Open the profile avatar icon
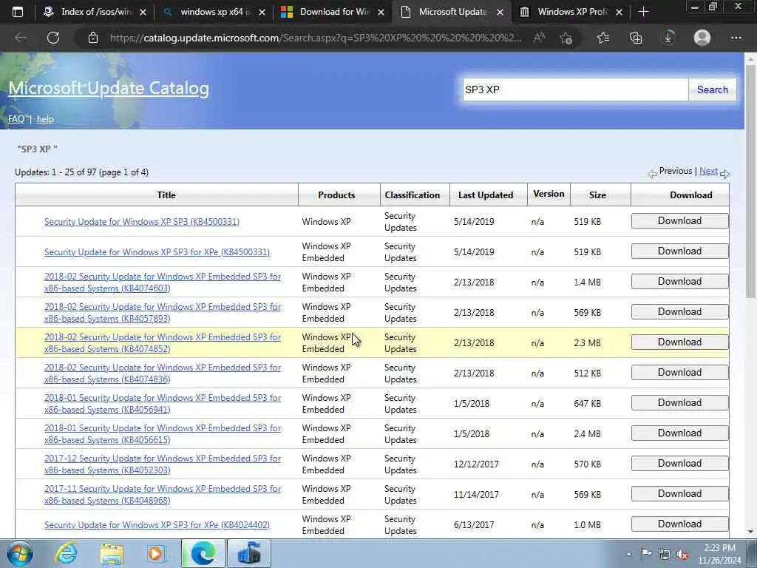This screenshot has width=757, height=568. [702, 38]
